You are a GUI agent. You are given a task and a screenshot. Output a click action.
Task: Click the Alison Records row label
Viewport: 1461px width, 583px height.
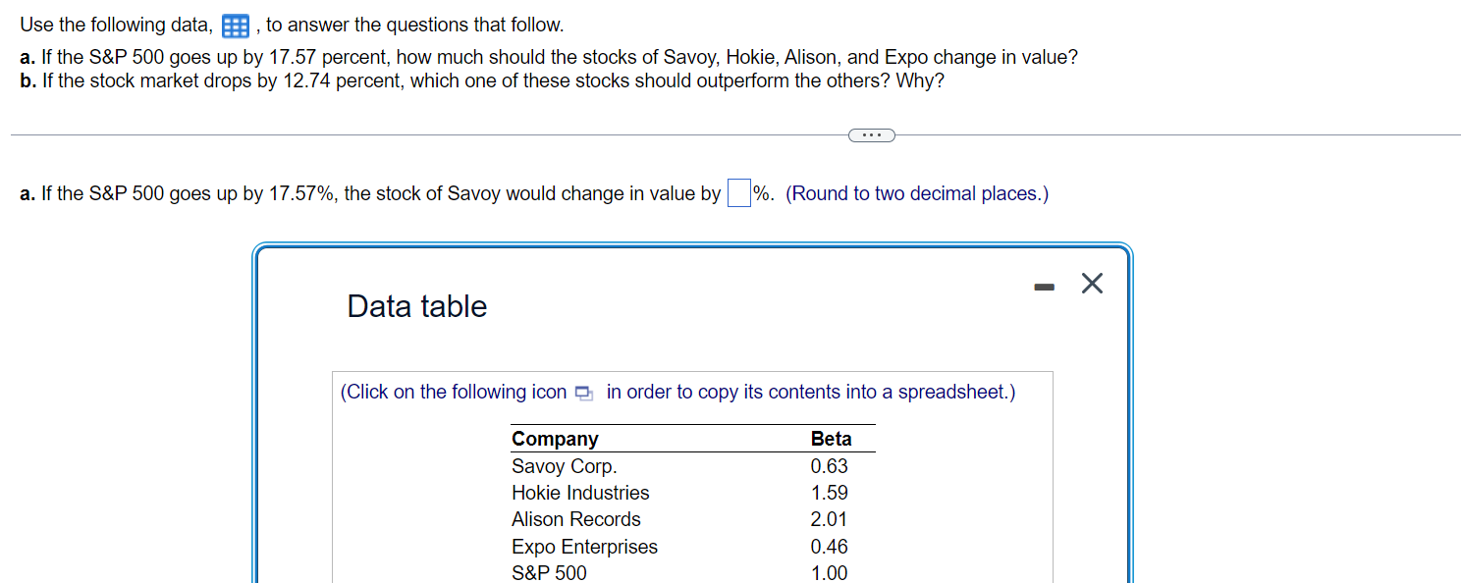(575, 519)
